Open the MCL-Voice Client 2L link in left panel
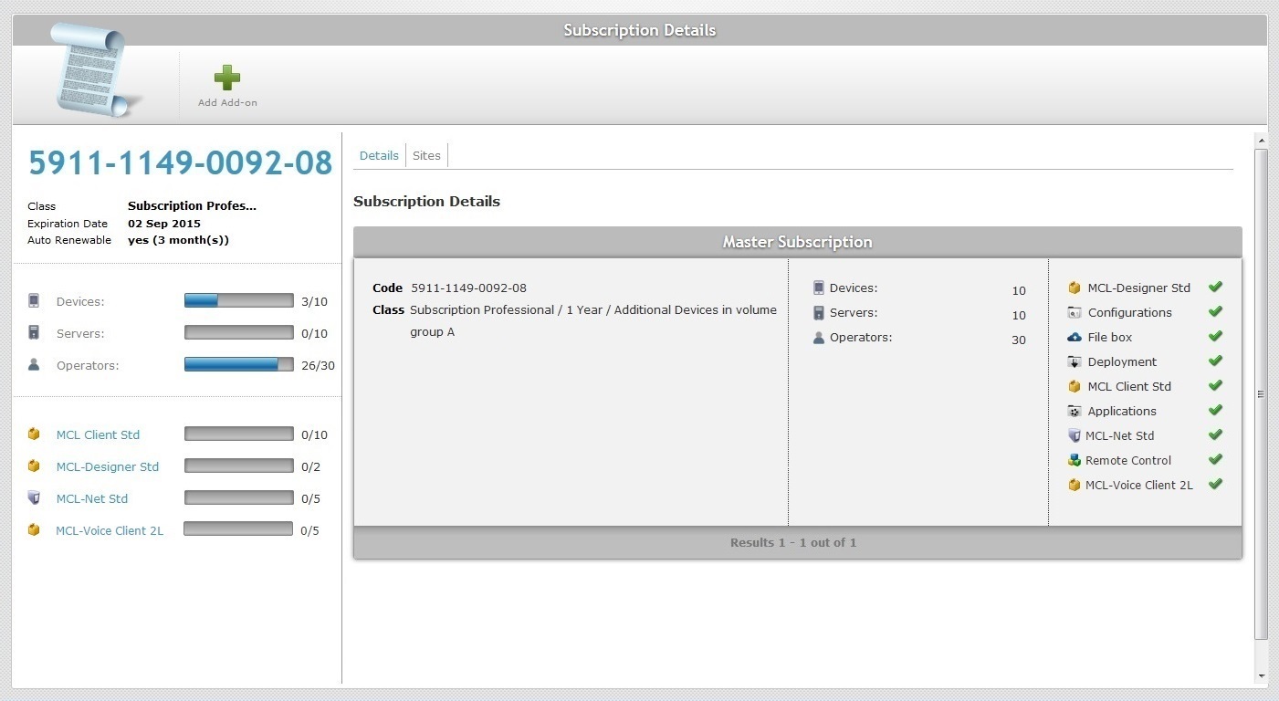Viewport: 1279px width, 701px height. point(110,530)
